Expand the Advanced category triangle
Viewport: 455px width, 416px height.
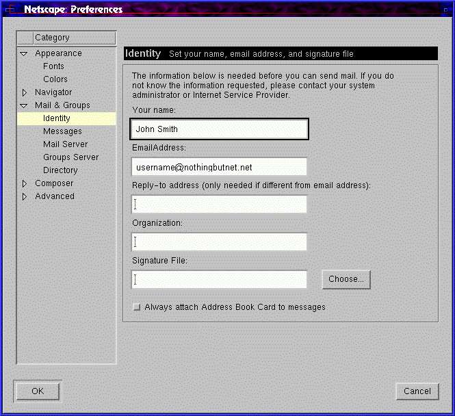[24, 196]
